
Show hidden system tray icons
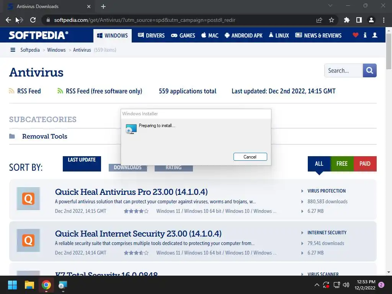coord(317,285)
